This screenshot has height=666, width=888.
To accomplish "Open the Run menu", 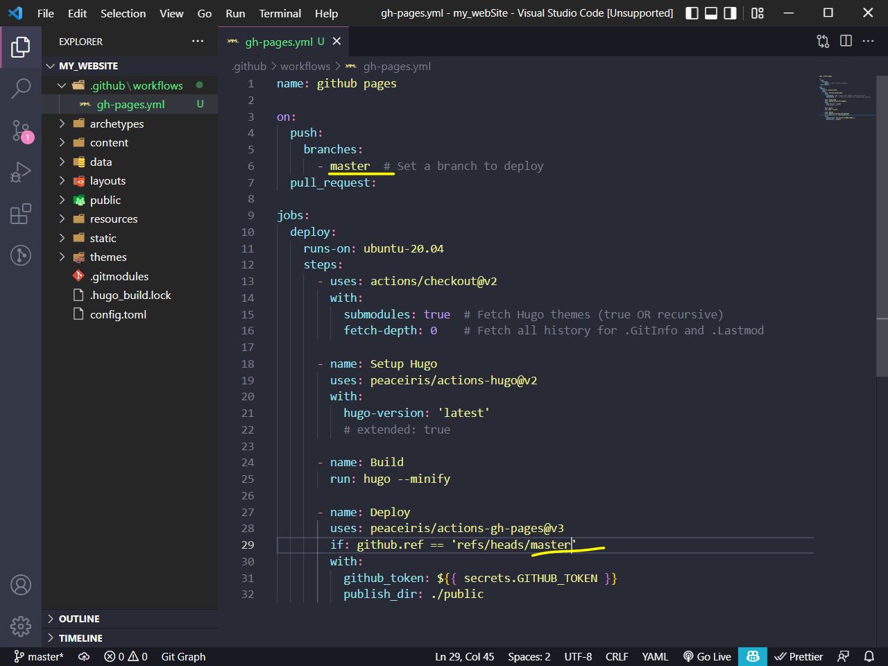I will point(235,13).
